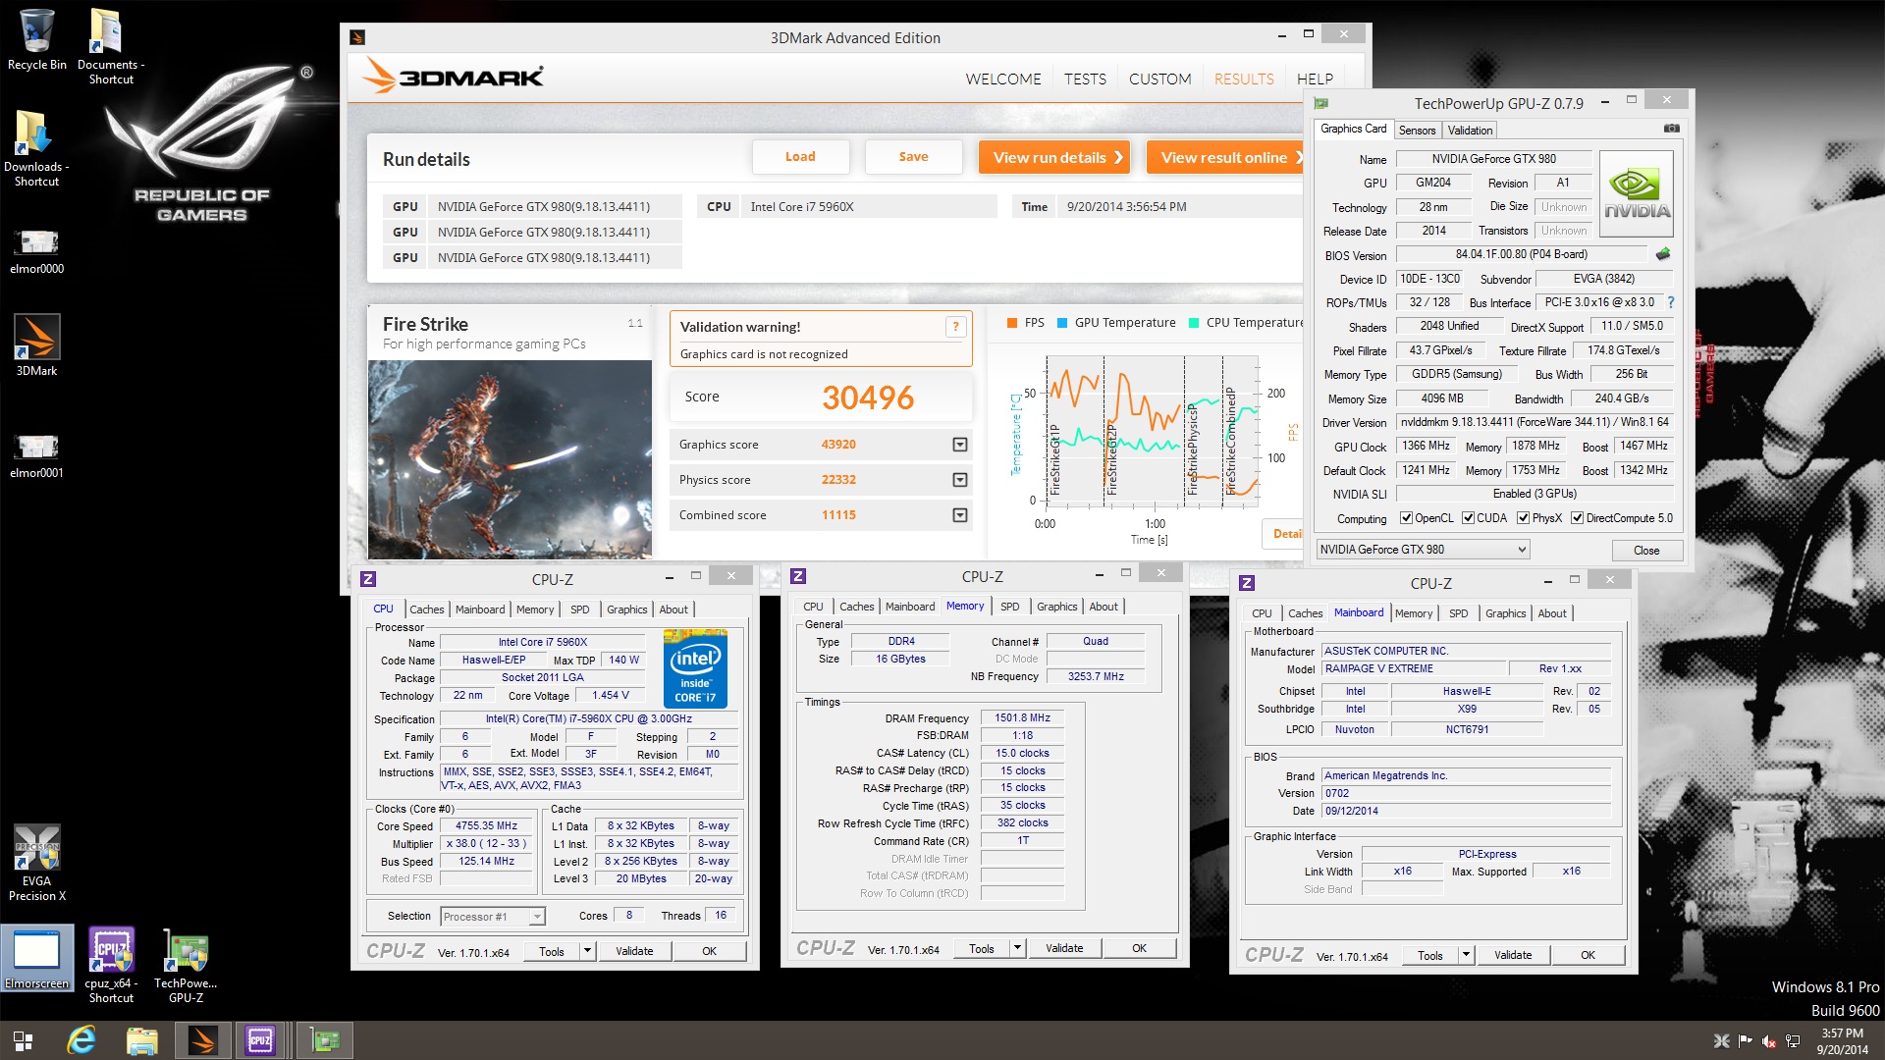Image resolution: width=1885 pixels, height=1060 pixels.
Task: Expand the Physics score details
Action: coord(960,480)
